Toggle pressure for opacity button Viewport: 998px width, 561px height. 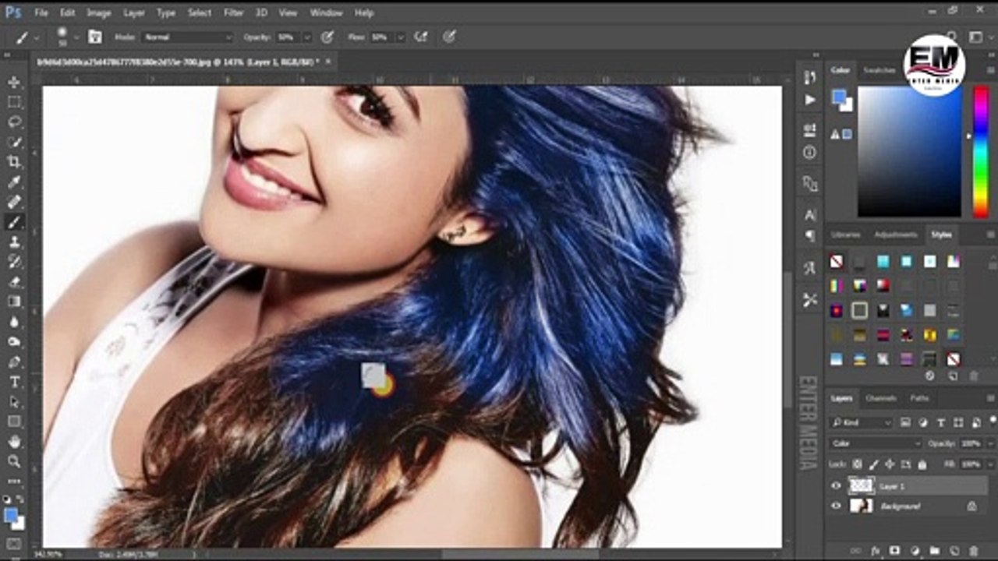327,37
